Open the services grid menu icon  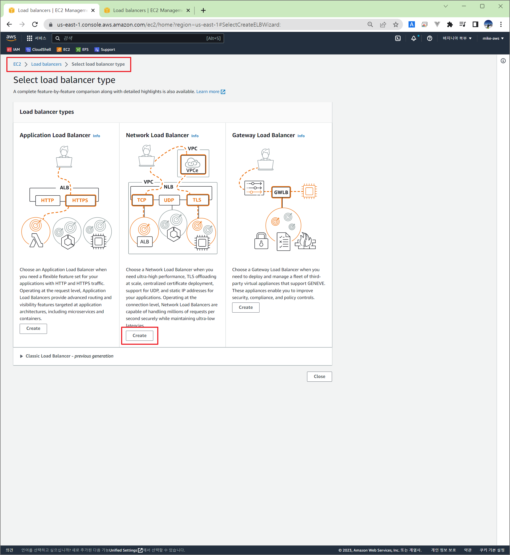[29, 38]
